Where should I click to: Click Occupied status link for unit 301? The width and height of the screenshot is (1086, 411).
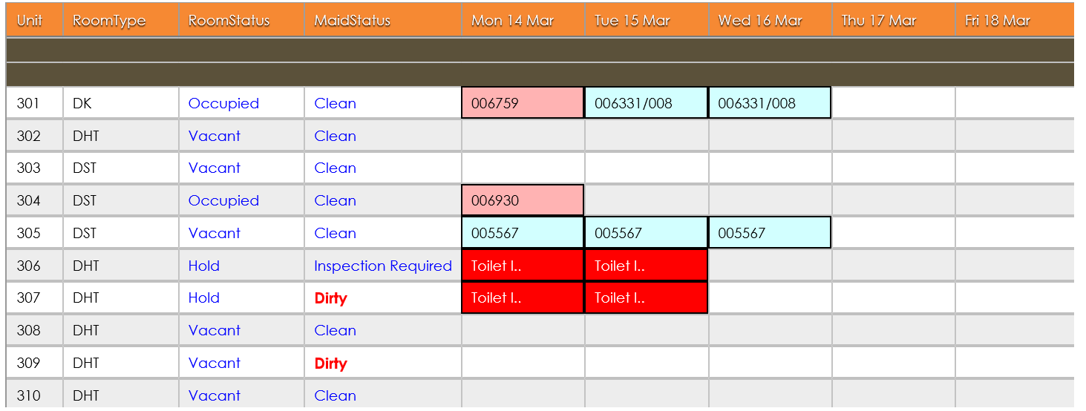[223, 103]
